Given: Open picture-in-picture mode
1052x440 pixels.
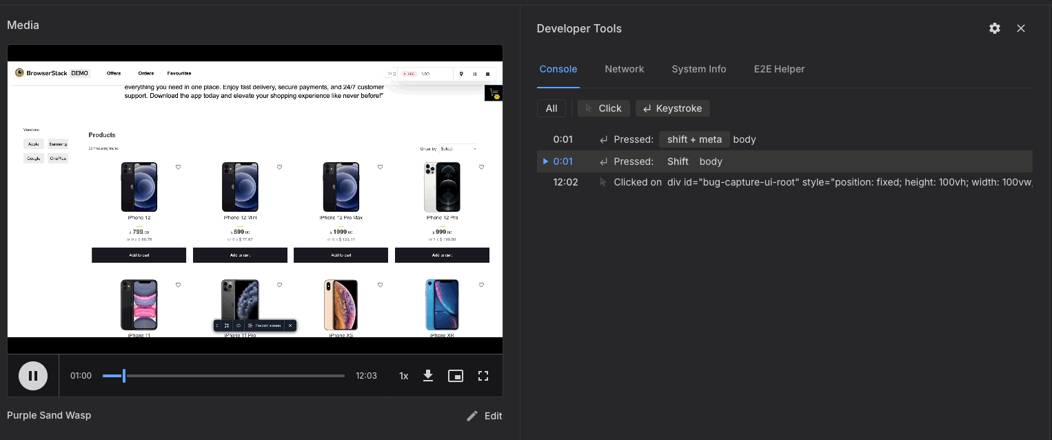Looking at the screenshot, I should click(456, 376).
